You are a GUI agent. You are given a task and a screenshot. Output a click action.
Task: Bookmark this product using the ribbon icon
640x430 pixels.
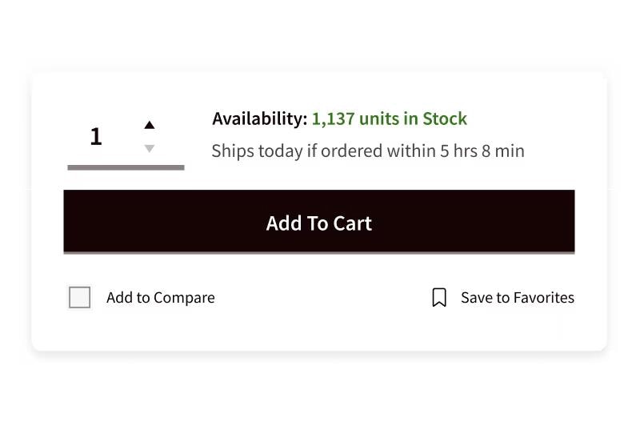point(439,298)
